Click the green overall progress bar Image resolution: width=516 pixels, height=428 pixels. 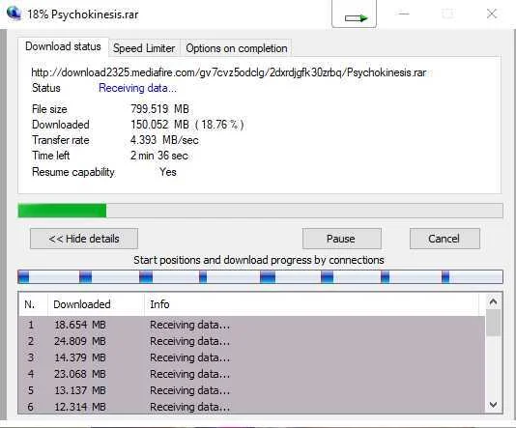coord(260,211)
